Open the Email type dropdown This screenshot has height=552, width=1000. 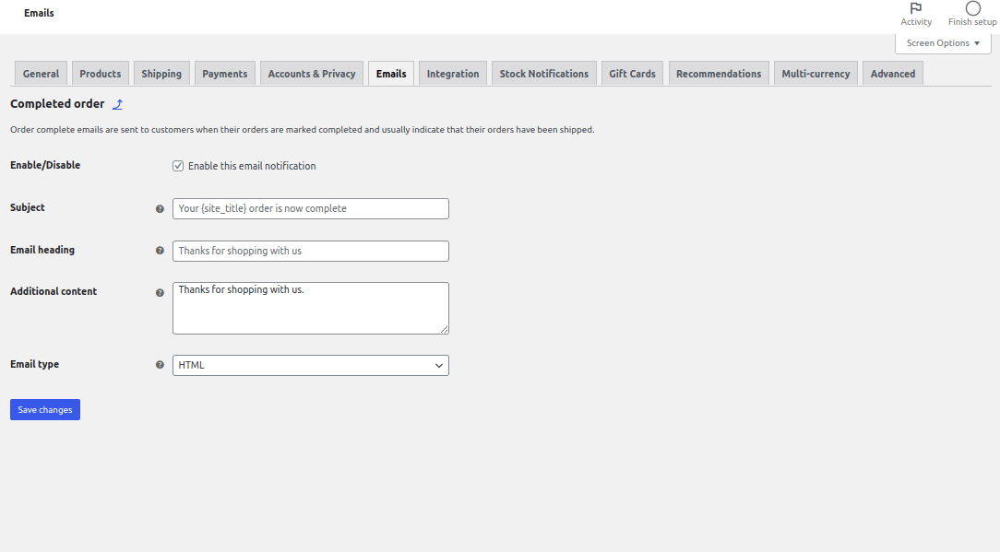(310, 365)
